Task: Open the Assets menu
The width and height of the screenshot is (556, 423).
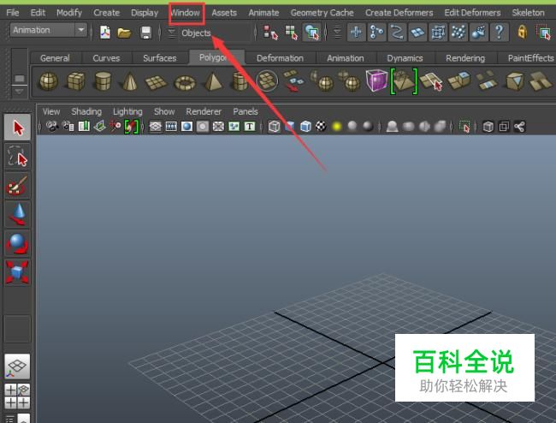Action: [x=224, y=13]
